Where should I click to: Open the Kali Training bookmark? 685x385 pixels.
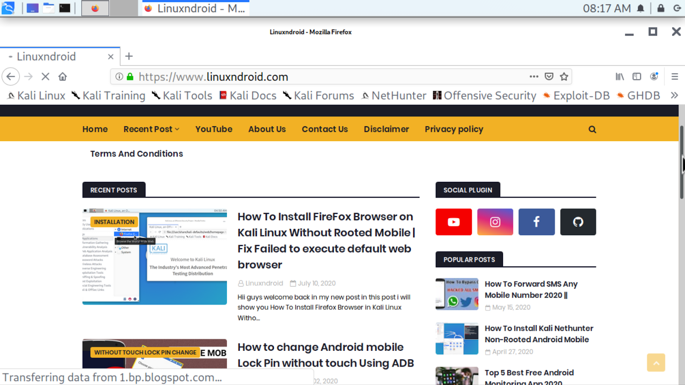(109, 95)
